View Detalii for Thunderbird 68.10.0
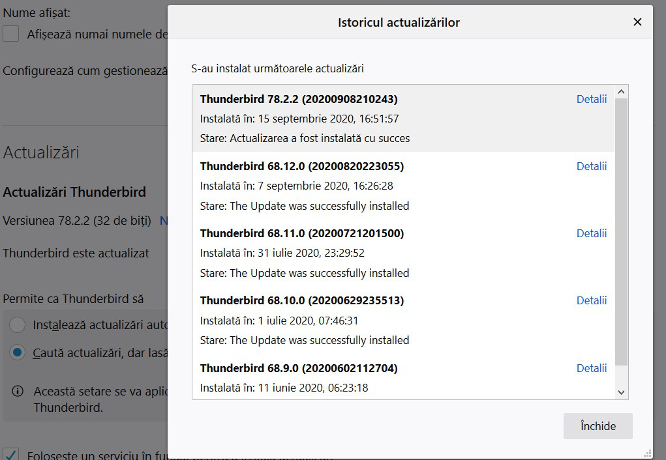Screen dimensions: 666x460 coord(591,300)
